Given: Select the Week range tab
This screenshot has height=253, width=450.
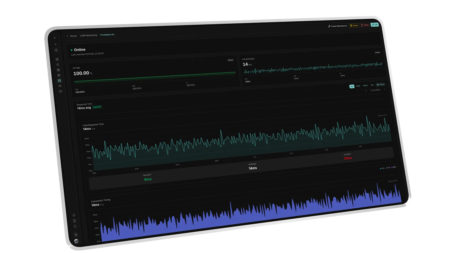Looking at the screenshot, I should click(358, 86).
